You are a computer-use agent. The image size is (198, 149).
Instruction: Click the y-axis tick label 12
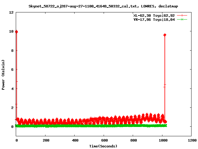point(11,12)
